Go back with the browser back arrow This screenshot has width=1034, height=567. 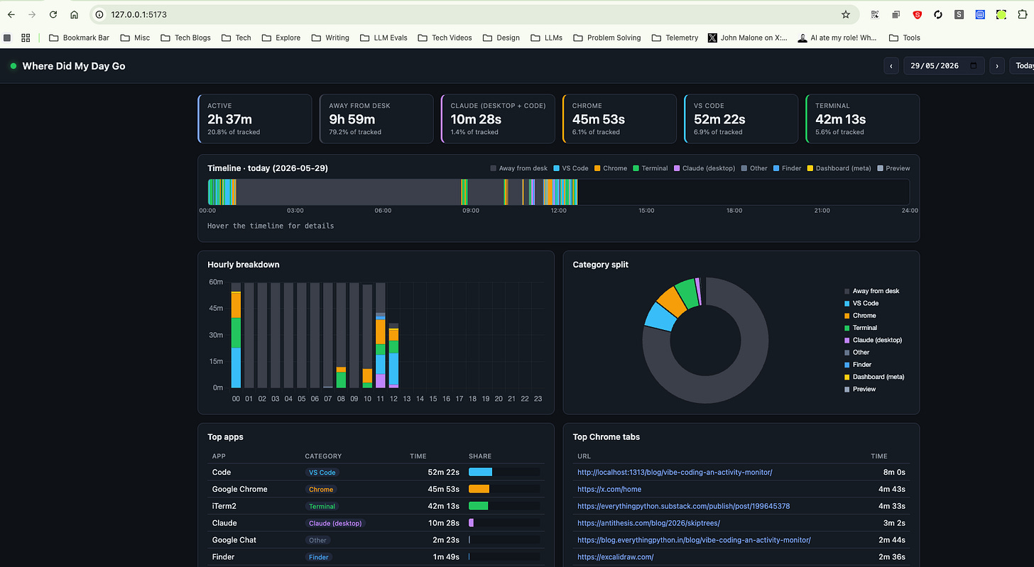11,14
